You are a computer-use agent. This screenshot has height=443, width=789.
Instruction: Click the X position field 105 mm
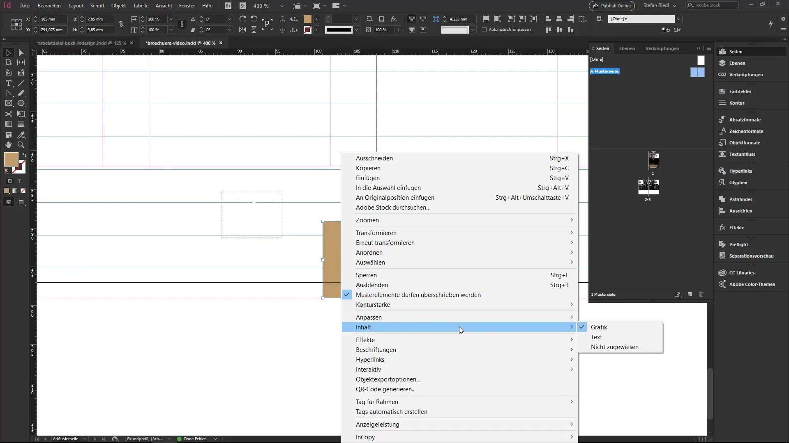click(x=53, y=19)
